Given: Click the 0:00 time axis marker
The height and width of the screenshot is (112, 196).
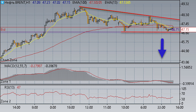Looking at the screenshot, I should point(53,107).
